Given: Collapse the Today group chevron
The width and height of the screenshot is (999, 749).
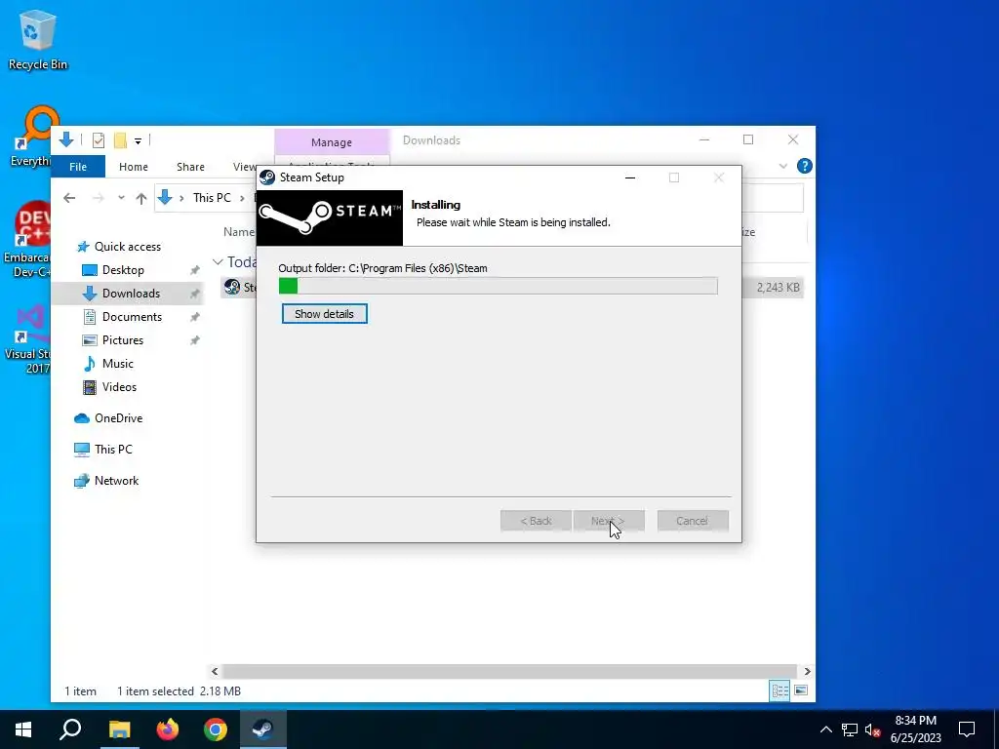Looking at the screenshot, I should click(218, 261).
